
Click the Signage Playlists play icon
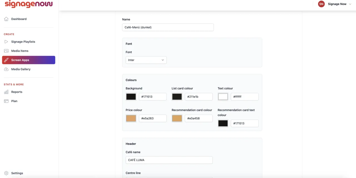pyautogui.click(x=6, y=42)
